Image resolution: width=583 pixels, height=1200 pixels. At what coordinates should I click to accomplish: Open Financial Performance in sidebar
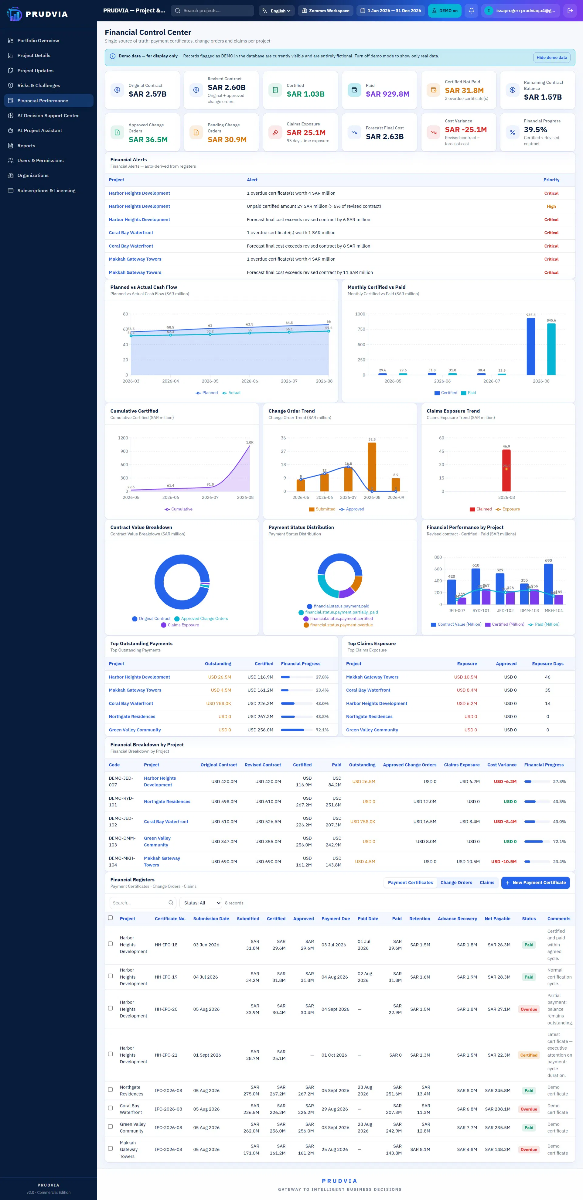(48, 101)
